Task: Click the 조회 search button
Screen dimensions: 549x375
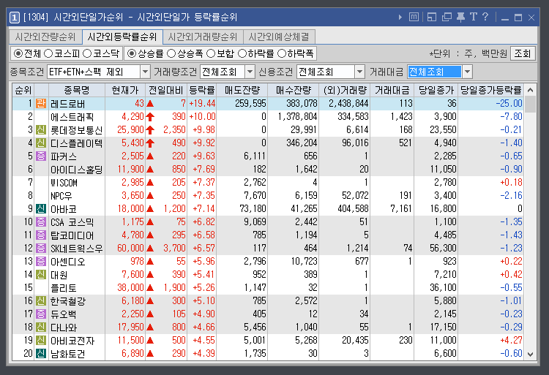Action: [x=523, y=53]
